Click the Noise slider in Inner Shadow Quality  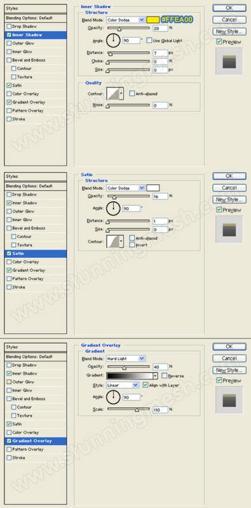[128, 105]
